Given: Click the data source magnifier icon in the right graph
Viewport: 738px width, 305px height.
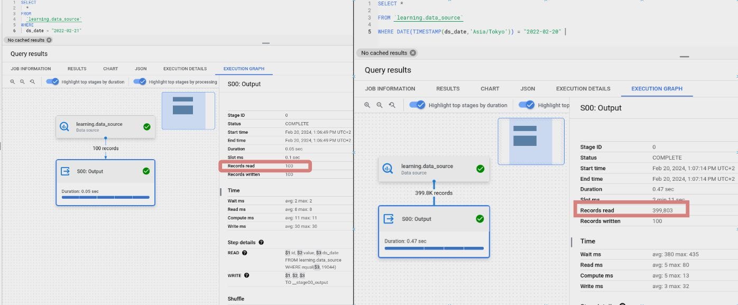Looking at the screenshot, I should 388,169.
